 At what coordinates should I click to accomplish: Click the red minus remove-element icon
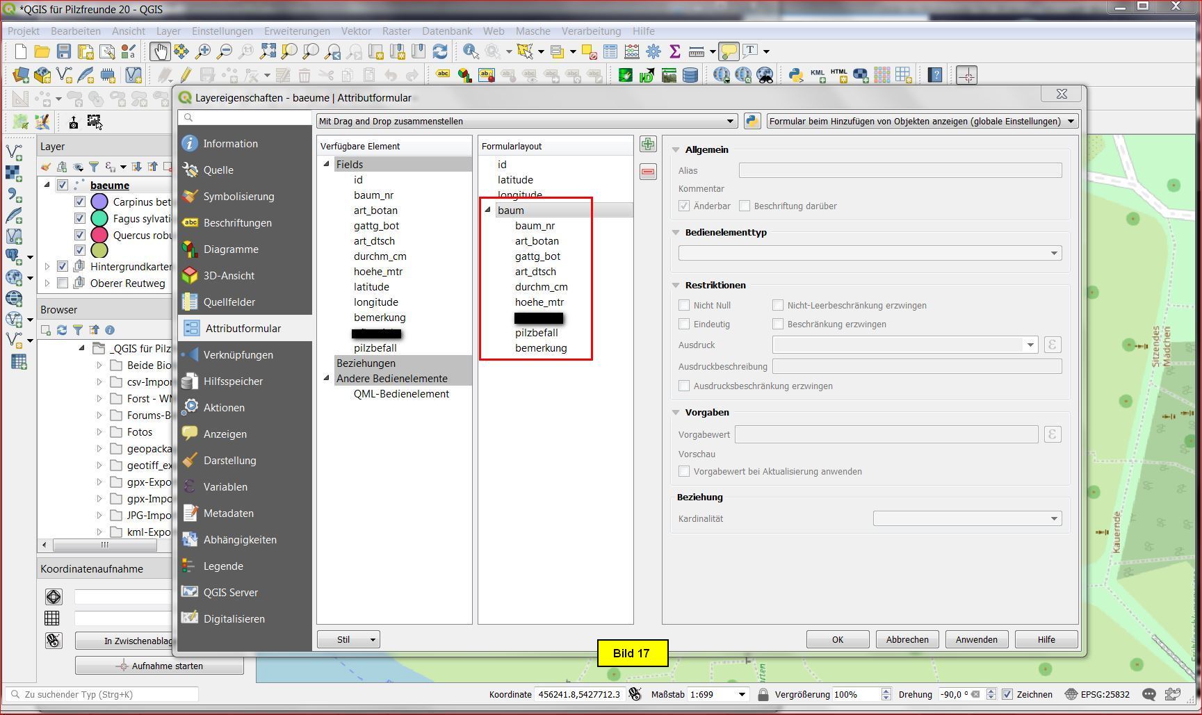point(648,172)
